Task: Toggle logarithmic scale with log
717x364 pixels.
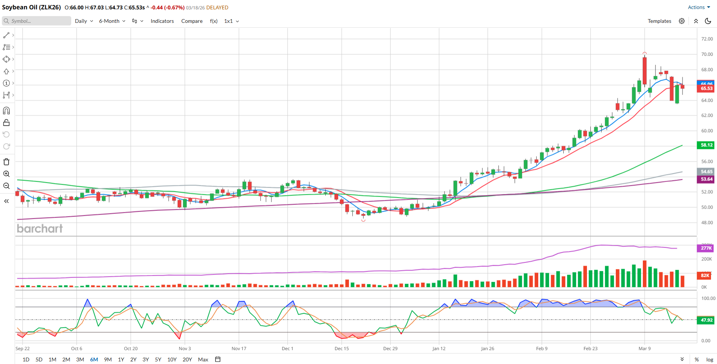Action: click(710, 360)
